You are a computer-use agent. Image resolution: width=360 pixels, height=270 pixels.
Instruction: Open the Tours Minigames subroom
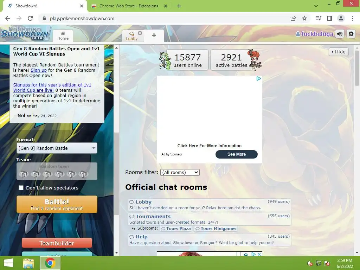[x=216, y=229]
